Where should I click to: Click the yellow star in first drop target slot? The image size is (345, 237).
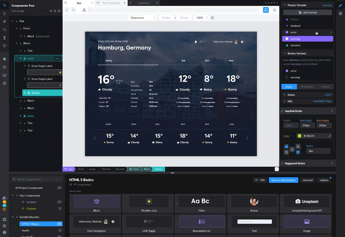pyautogui.click(x=60, y=72)
